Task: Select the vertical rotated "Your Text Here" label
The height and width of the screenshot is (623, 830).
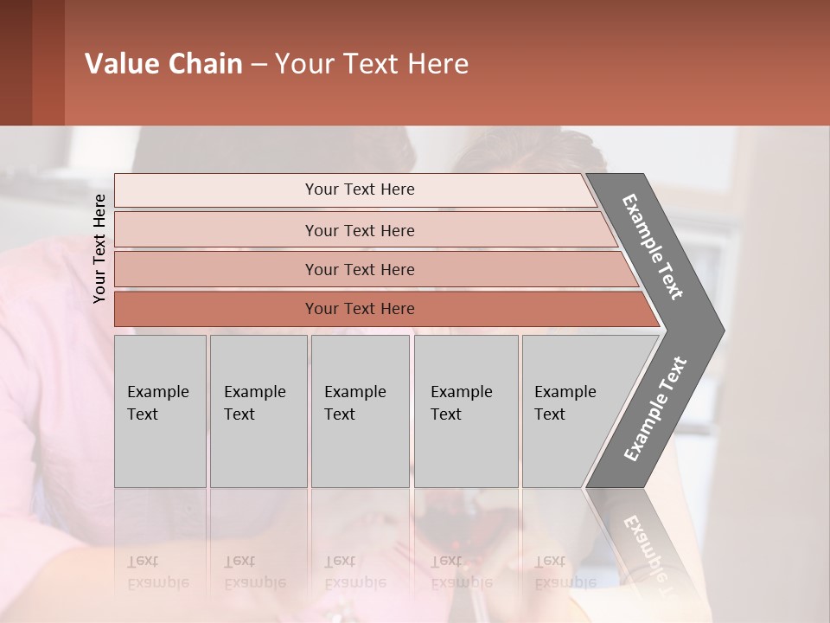Action: (x=99, y=248)
